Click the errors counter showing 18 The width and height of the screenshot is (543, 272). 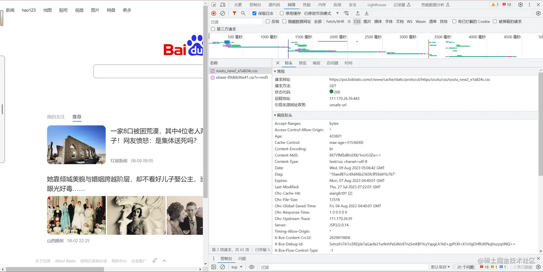(507, 5)
